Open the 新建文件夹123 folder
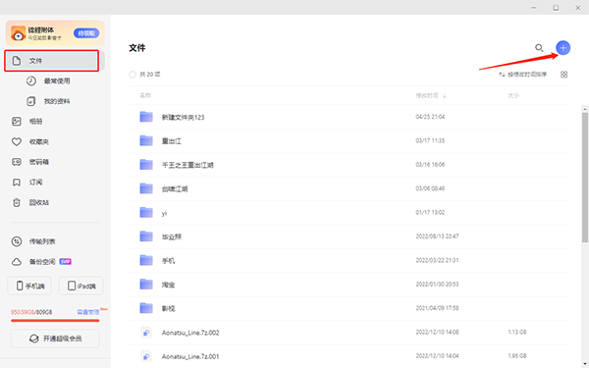Image resolution: width=589 pixels, height=368 pixels. point(183,117)
